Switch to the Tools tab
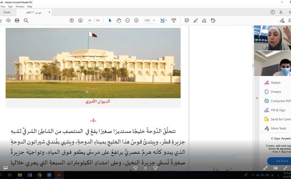The image size is (291, 179). pyautogui.click(x=7, y=12)
